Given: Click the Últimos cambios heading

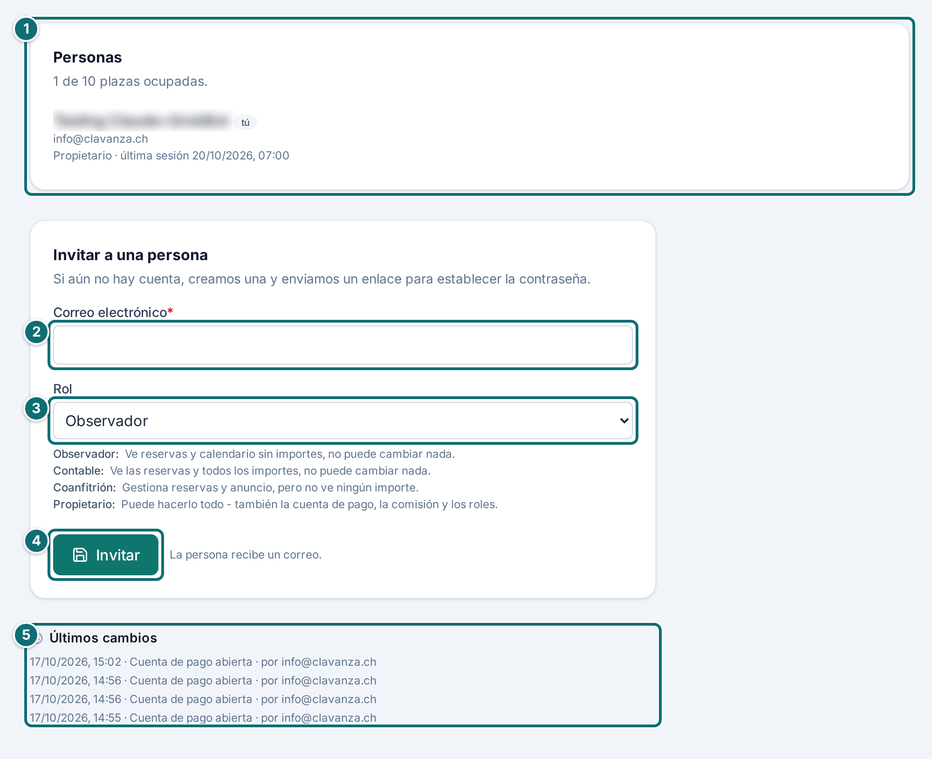Looking at the screenshot, I should pyautogui.click(x=103, y=638).
